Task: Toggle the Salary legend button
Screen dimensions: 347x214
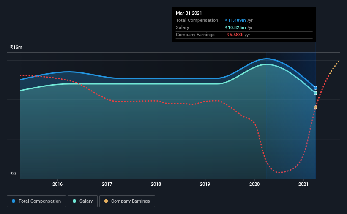Action: (82, 201)
